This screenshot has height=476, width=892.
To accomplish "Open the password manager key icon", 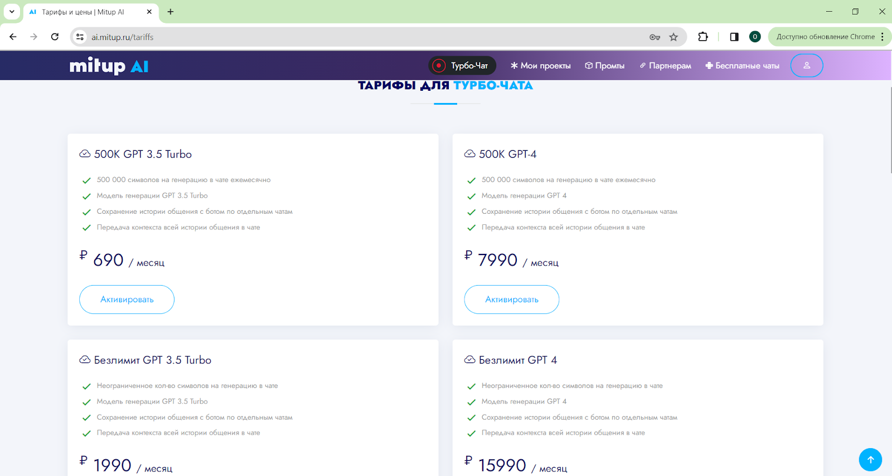I will click(655, 37).
